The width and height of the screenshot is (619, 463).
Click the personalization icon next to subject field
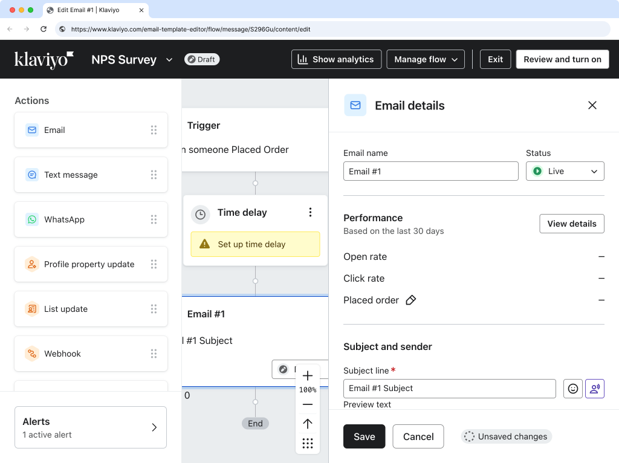click(595, 389)
